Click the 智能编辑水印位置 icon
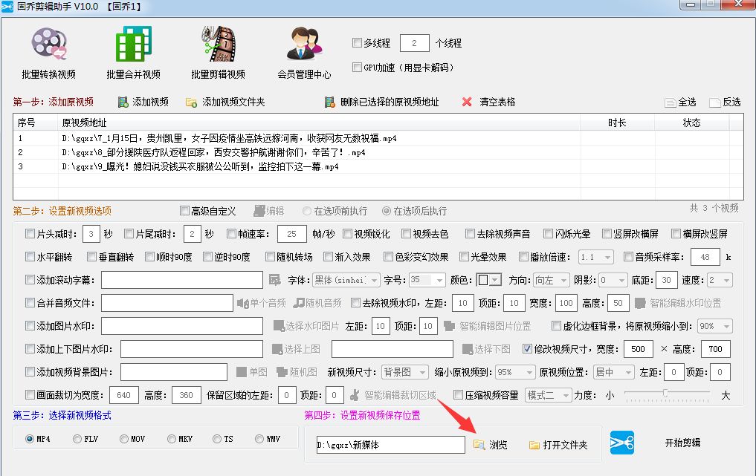756x476 pixels. click(x=640, y=303)
